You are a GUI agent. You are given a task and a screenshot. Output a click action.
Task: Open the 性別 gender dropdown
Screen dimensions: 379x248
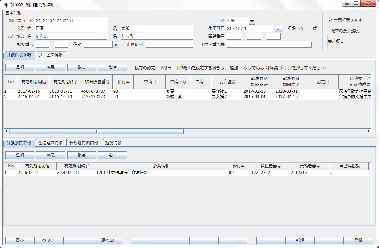tap(252, 21)
